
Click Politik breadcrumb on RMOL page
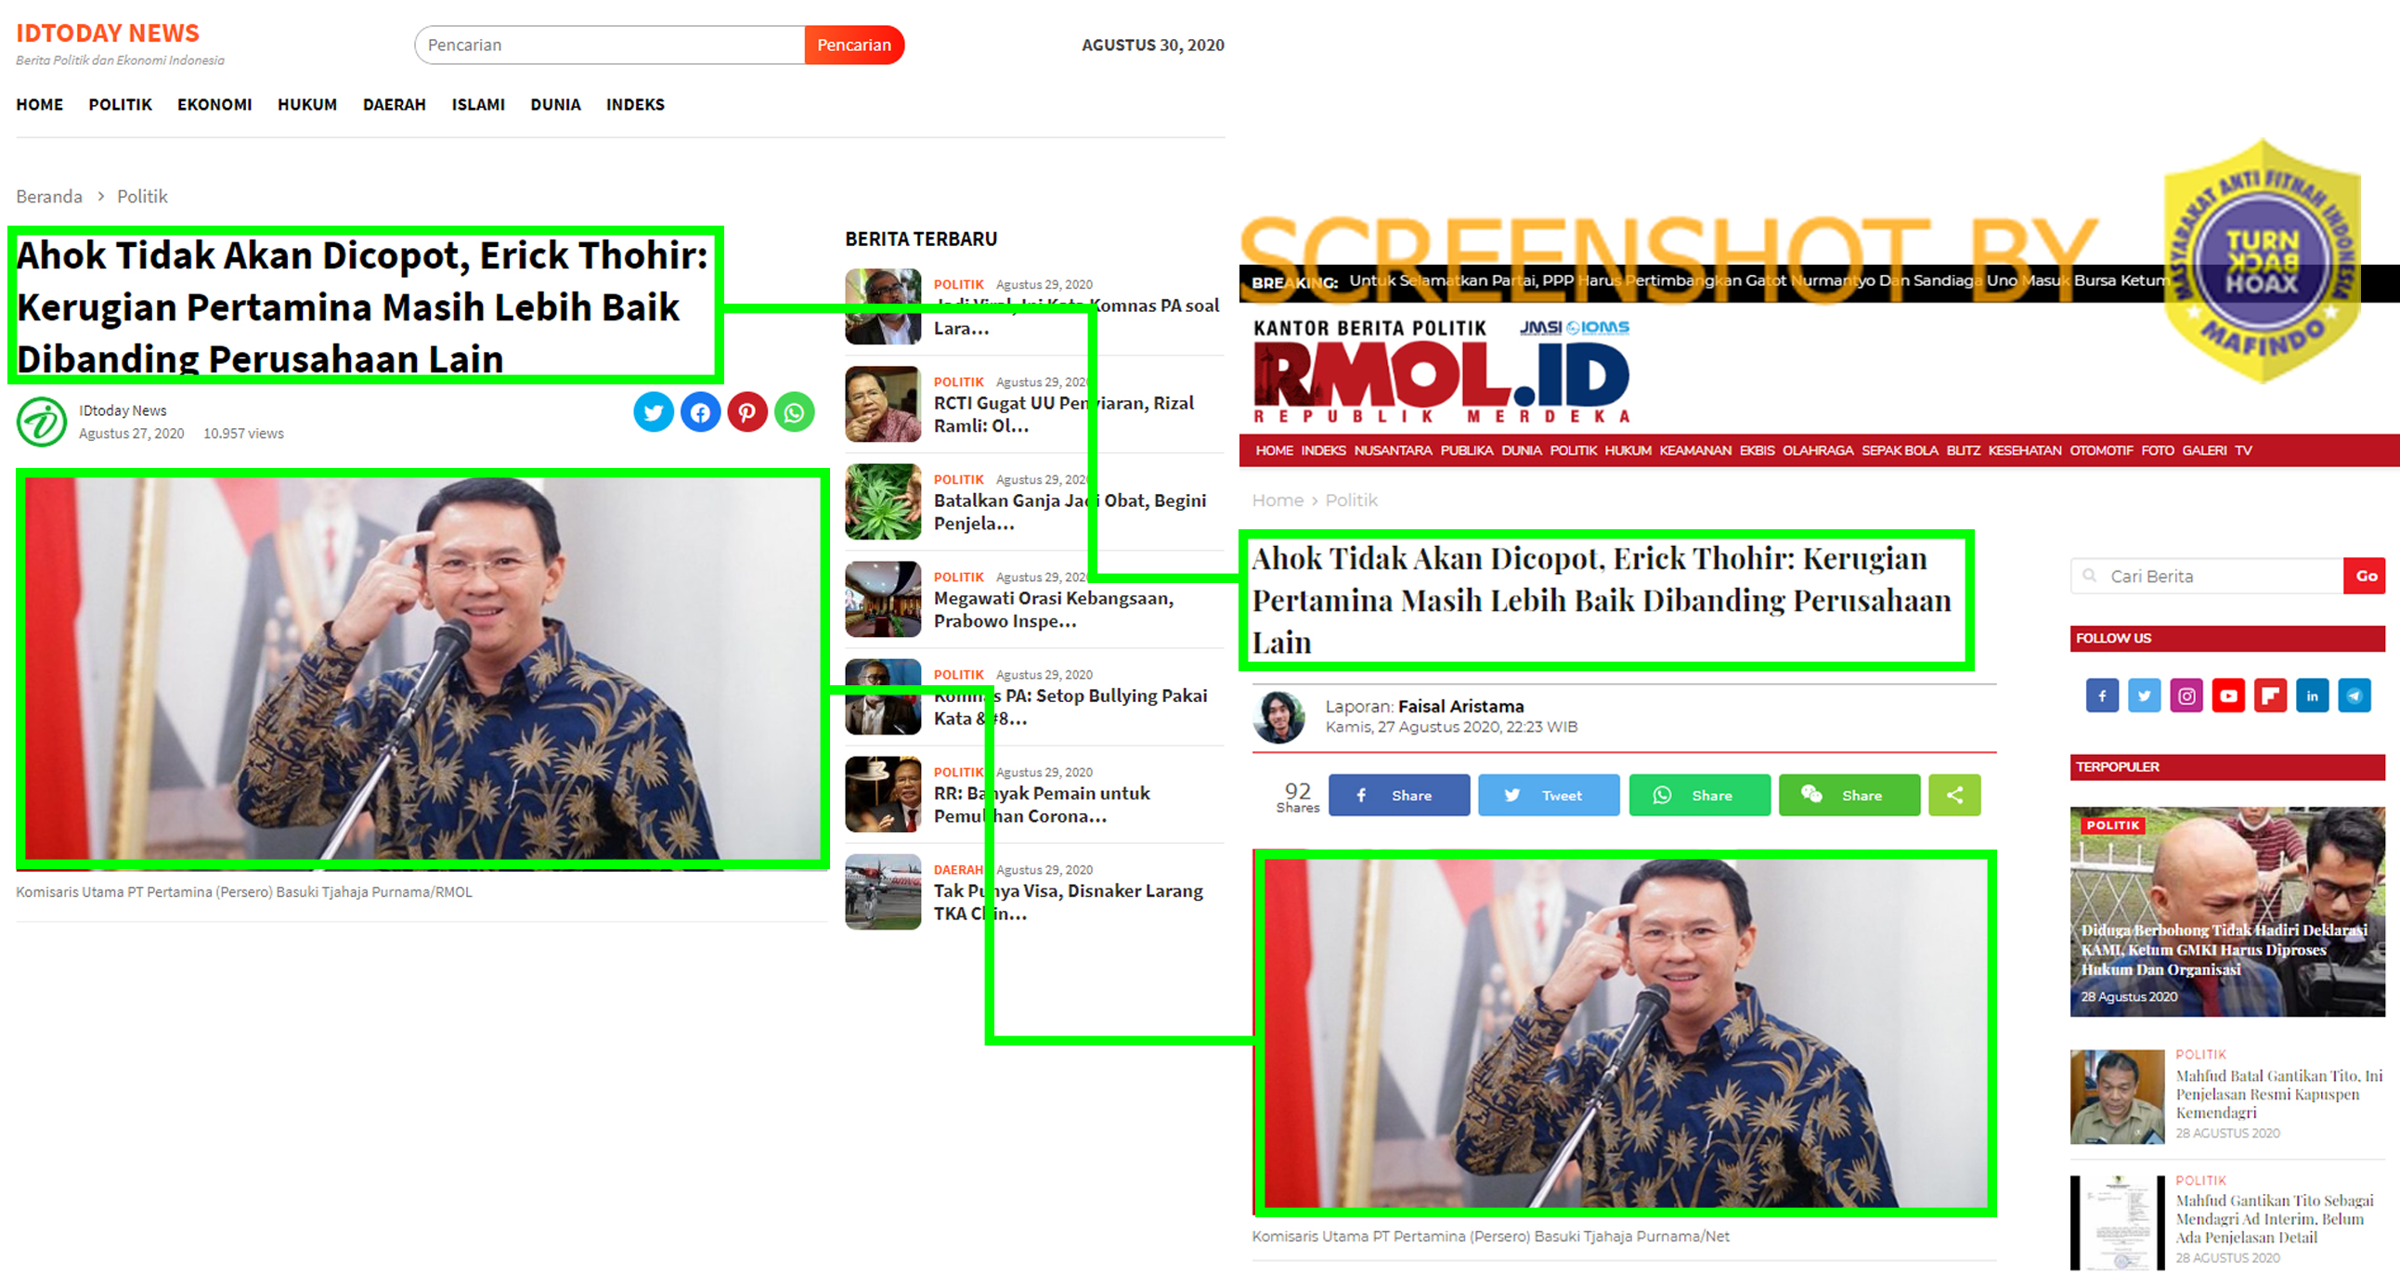pyautogui.click(x=1351, y=500)
